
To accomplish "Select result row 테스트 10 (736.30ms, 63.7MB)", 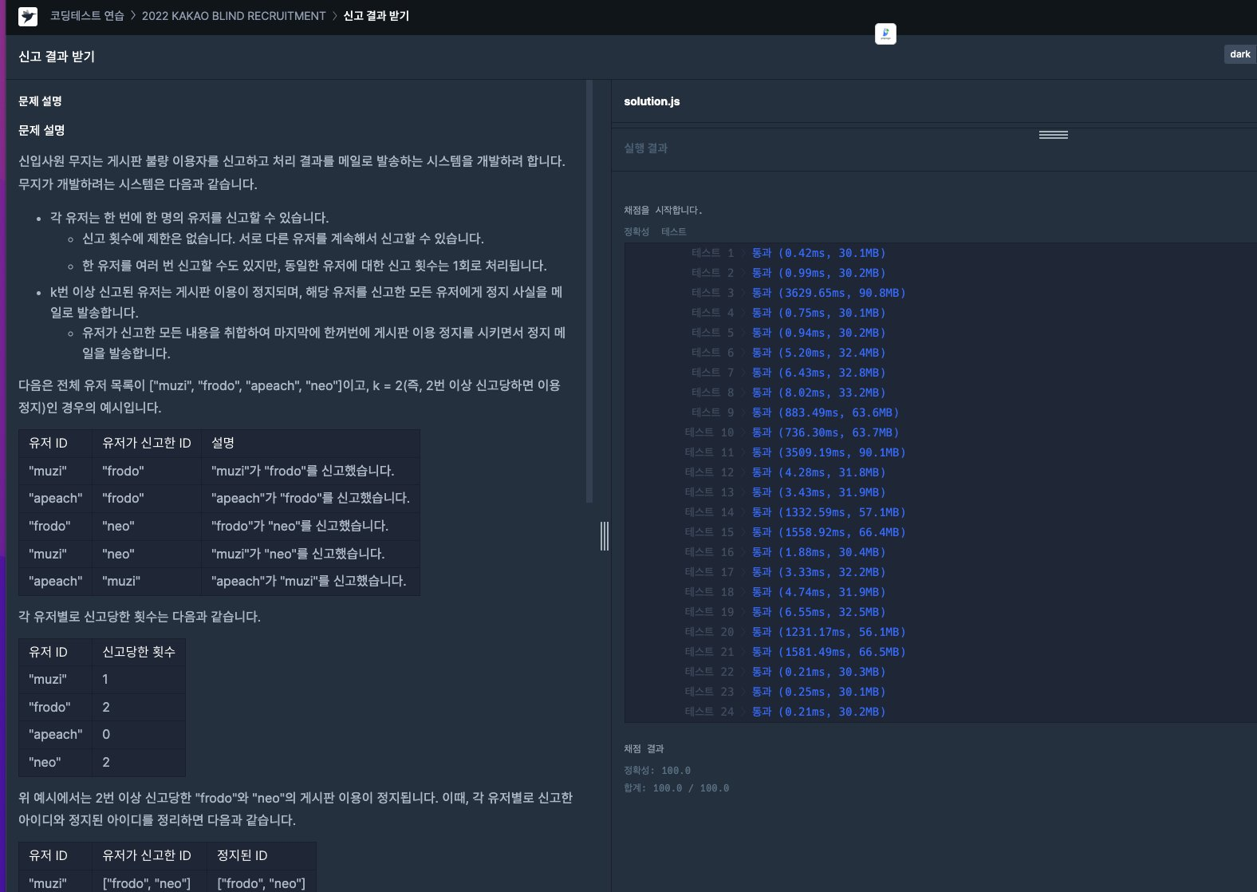I will coord(792,432).
